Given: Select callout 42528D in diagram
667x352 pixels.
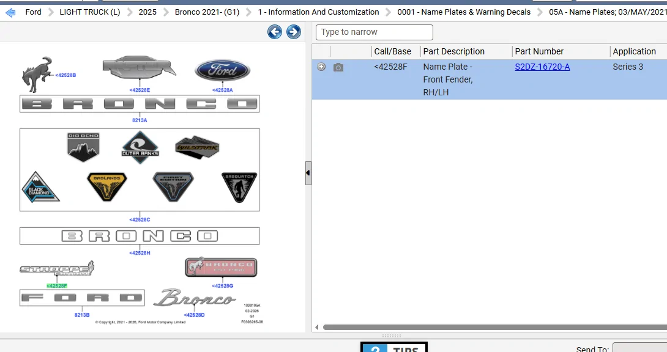Looking at the screenshot, I should pos(194,315).
